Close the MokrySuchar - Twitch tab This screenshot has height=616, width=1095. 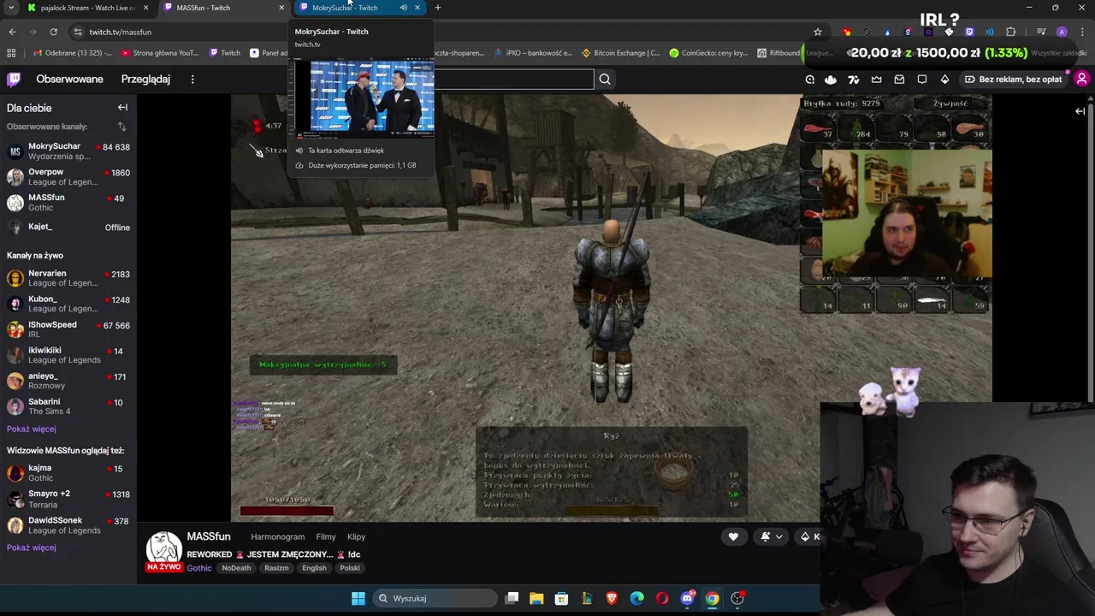click(x=417, y=8)
